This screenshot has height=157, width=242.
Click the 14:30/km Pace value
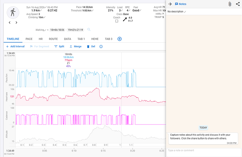(88, 7)
